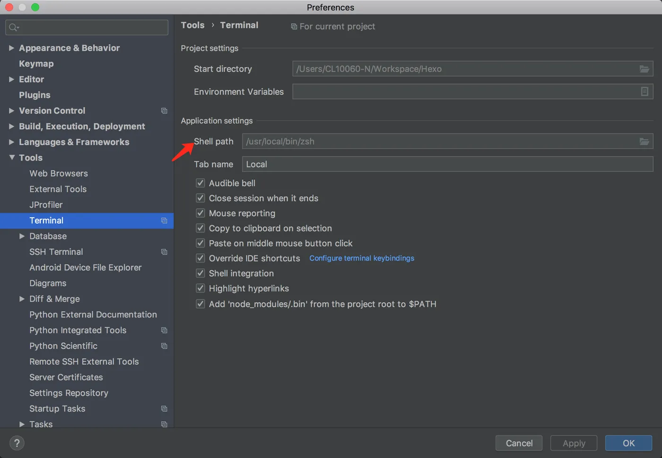Select Python Integrated Tools in the sidebar
The image size is (662, 458).
[78, 330]
